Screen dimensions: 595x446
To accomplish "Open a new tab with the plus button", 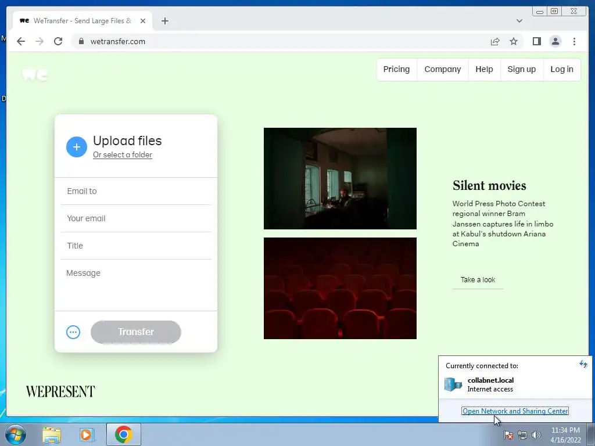I will coord(164,21).
